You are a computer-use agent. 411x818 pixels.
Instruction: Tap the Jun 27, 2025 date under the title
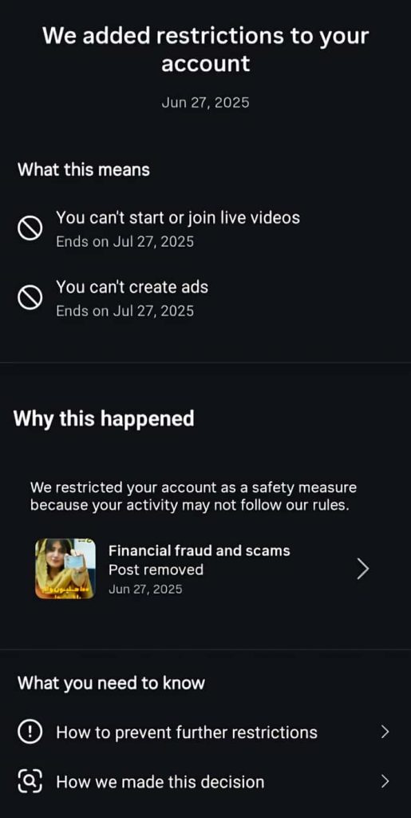click(205, 102)
